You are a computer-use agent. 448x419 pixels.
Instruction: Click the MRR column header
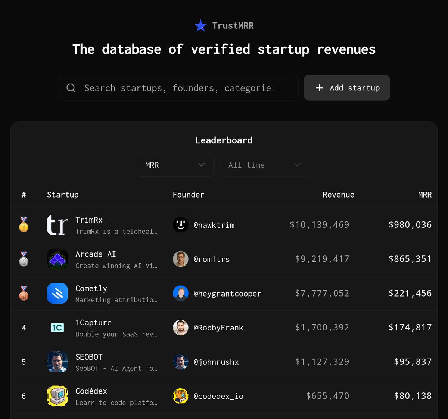[x=425, y=195]
